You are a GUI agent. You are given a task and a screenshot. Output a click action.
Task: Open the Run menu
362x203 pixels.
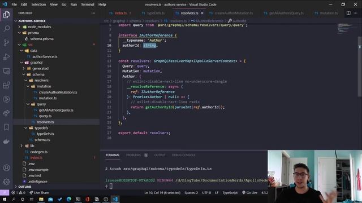74,5
